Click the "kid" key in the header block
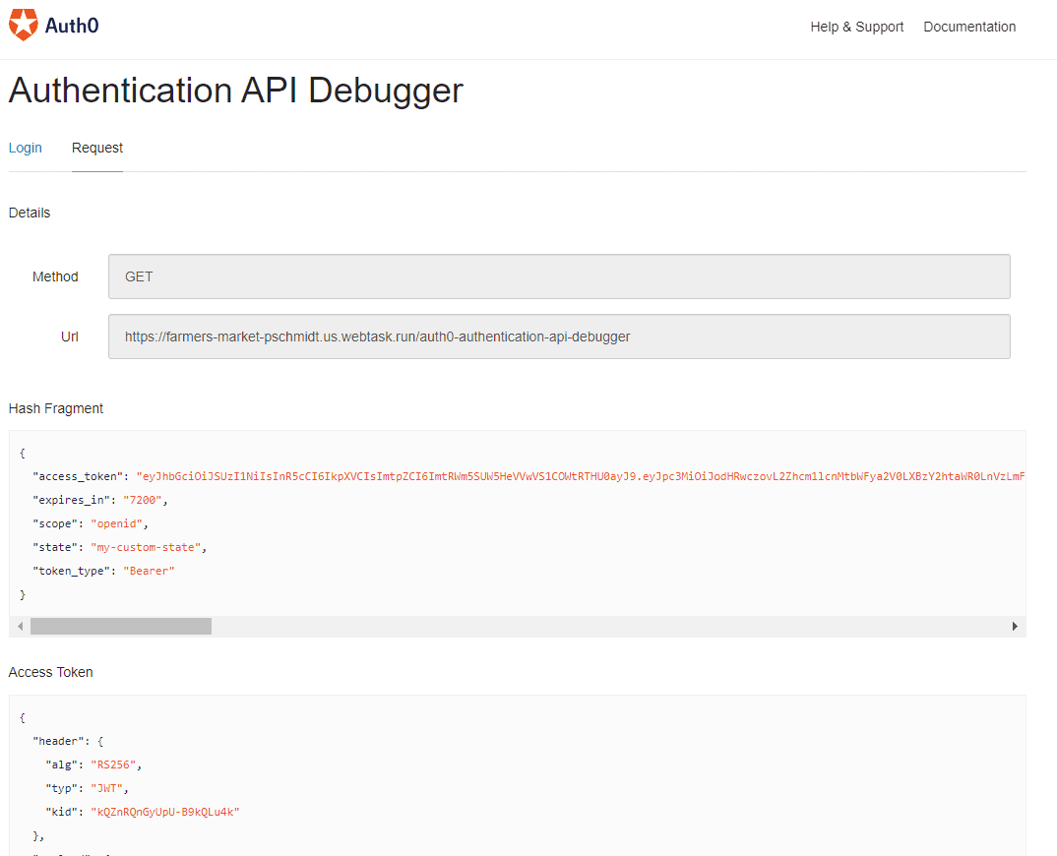The height and width of the screenshot is (856, 1057). tap(61, 812)
